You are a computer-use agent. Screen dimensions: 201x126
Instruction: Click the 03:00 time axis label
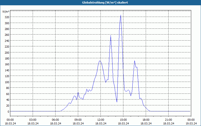(x=33, y=120)
